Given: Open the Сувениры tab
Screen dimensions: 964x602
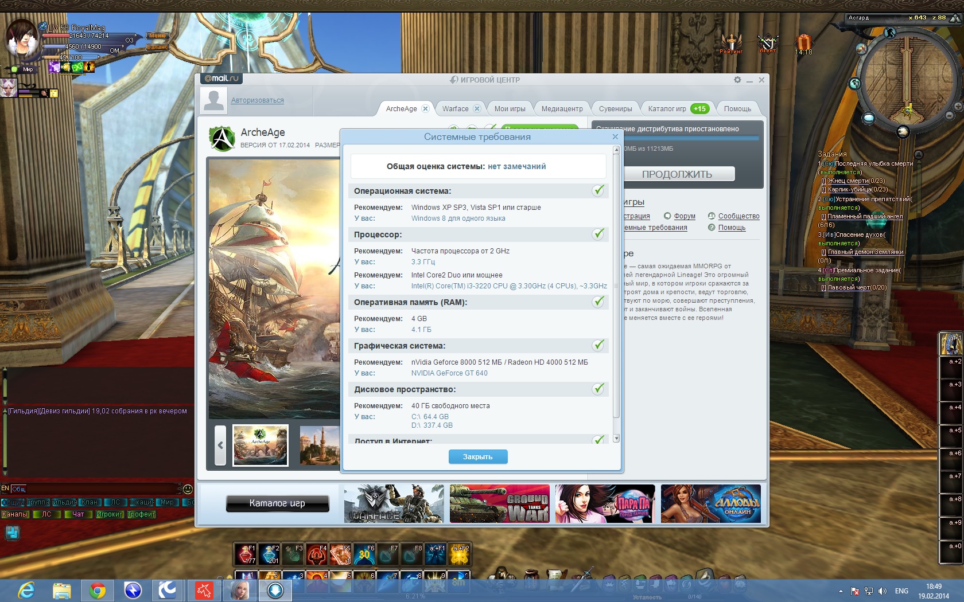Looking at the screenshot, I should 615,108.
